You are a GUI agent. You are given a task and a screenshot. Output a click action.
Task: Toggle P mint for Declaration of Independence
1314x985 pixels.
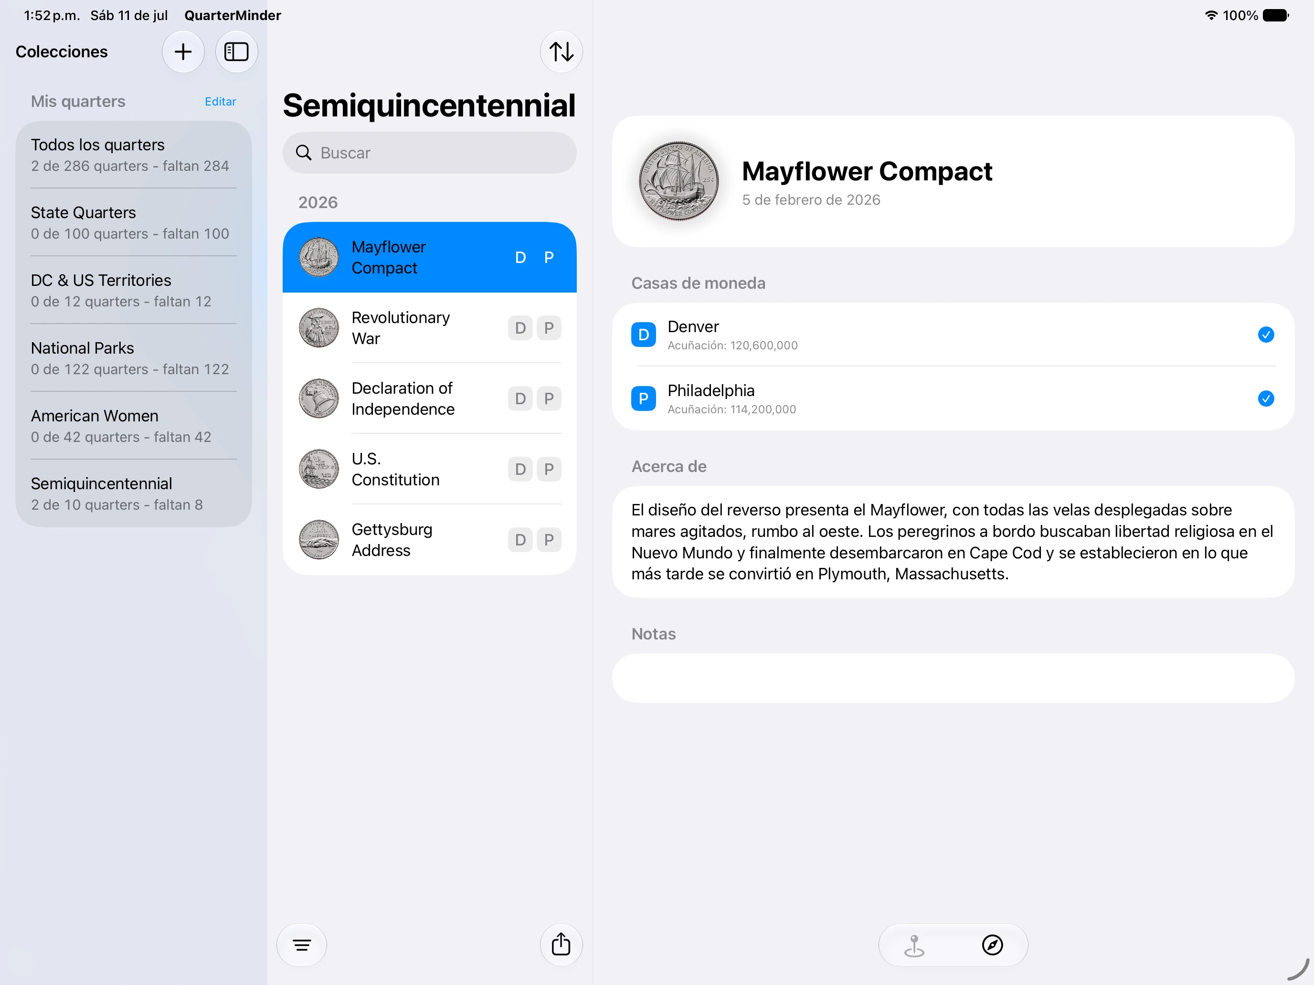click(x=549, y=398)
